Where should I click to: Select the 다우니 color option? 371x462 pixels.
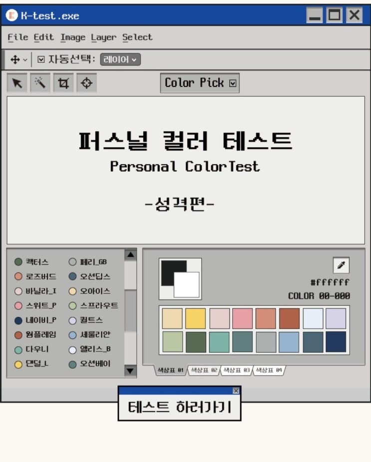coord(31,349)
